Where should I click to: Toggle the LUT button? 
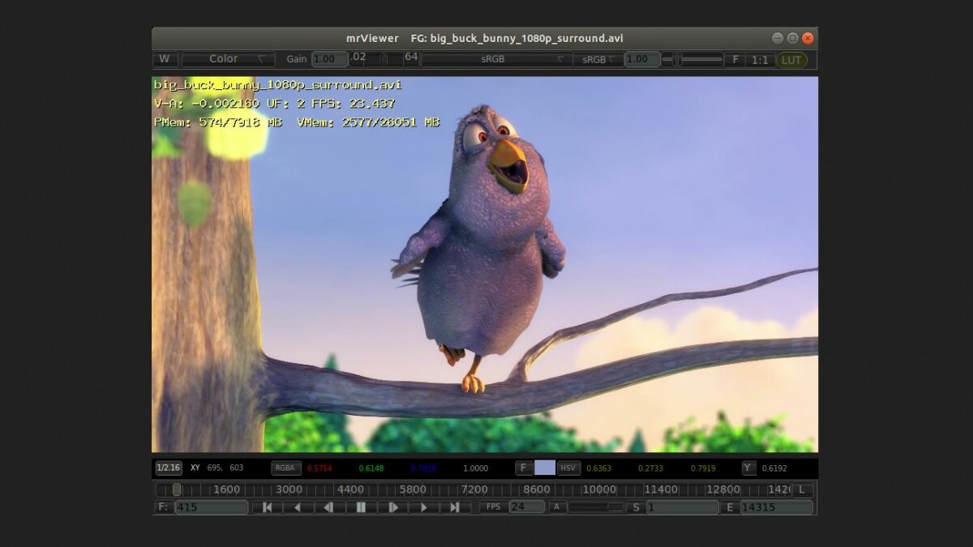(x=791, y=59)
